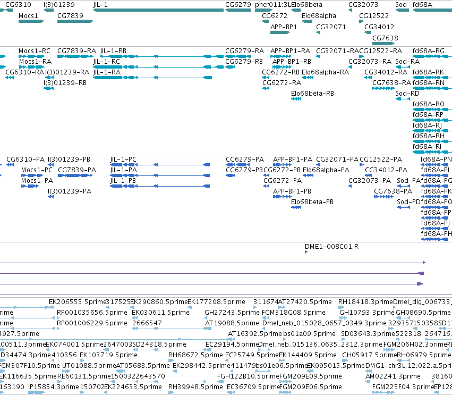Image resolution: width=452 pixels, height=395 pixels.
Task: Click transcript Sod-RD label
Action: [x=407, y=94]
